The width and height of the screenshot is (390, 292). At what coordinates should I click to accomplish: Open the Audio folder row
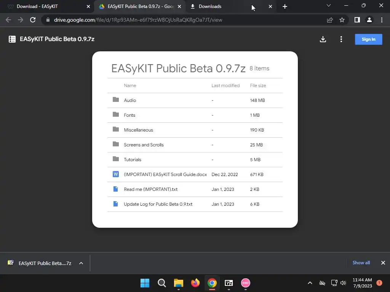coord(195,100)
